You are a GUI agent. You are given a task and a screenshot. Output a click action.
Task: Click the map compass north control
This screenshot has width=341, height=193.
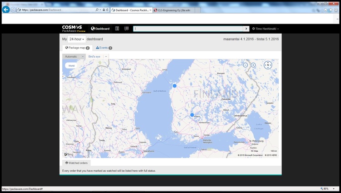tap(268, 65)
